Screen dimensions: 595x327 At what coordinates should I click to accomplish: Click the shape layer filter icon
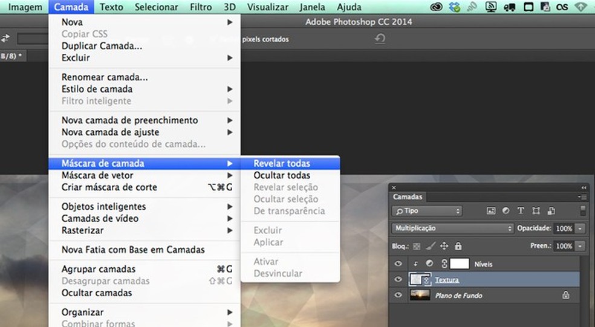[x=536, y=211]
